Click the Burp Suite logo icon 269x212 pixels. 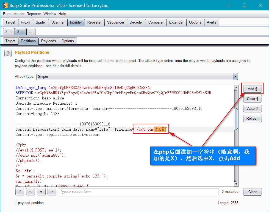click(x=5, y=5)
